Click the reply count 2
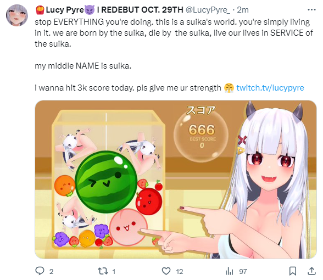This screenshot has width=323, height=280. (x=51, y=272)
